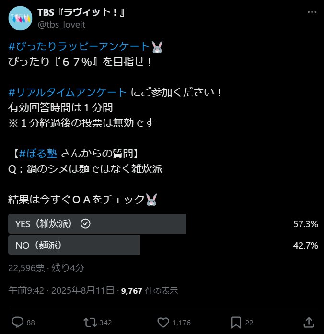Open the reply comment icon
Viewport: 324px width, 334px height.
tap(17, 322)
